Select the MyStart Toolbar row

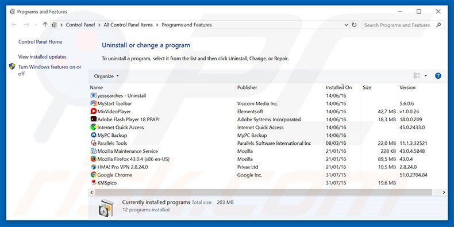268,103
